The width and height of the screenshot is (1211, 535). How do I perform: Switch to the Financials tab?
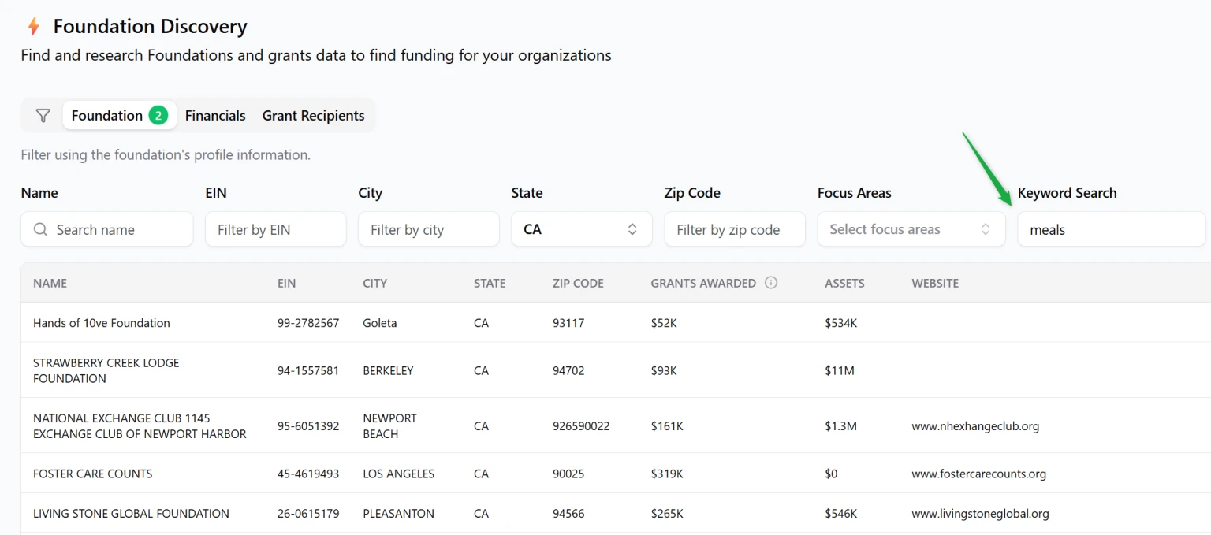(x=215, y=116)
